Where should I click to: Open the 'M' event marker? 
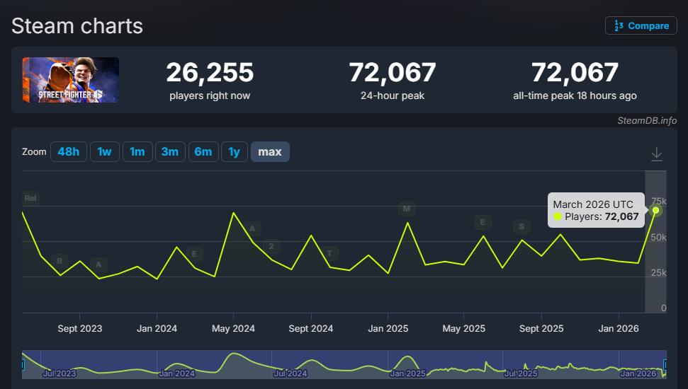click(407, 209)
